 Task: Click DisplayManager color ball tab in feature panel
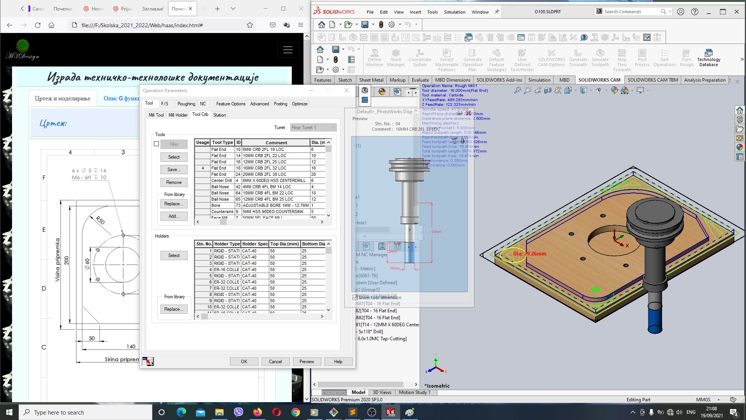coord(382,91)
